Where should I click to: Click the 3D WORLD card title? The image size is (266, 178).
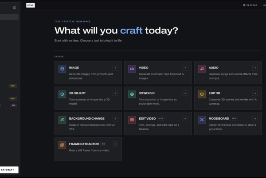[x=147, y=93]
